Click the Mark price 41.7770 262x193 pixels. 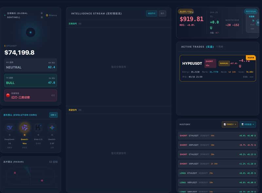click(214, 72)
